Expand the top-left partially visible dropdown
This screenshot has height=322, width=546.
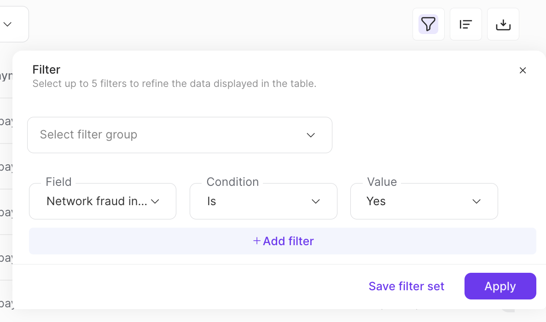pyautogui.click(x=8, y=24)
